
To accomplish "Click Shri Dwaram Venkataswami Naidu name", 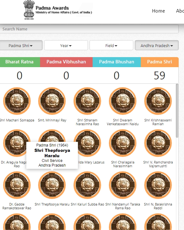I will point(123,122).
